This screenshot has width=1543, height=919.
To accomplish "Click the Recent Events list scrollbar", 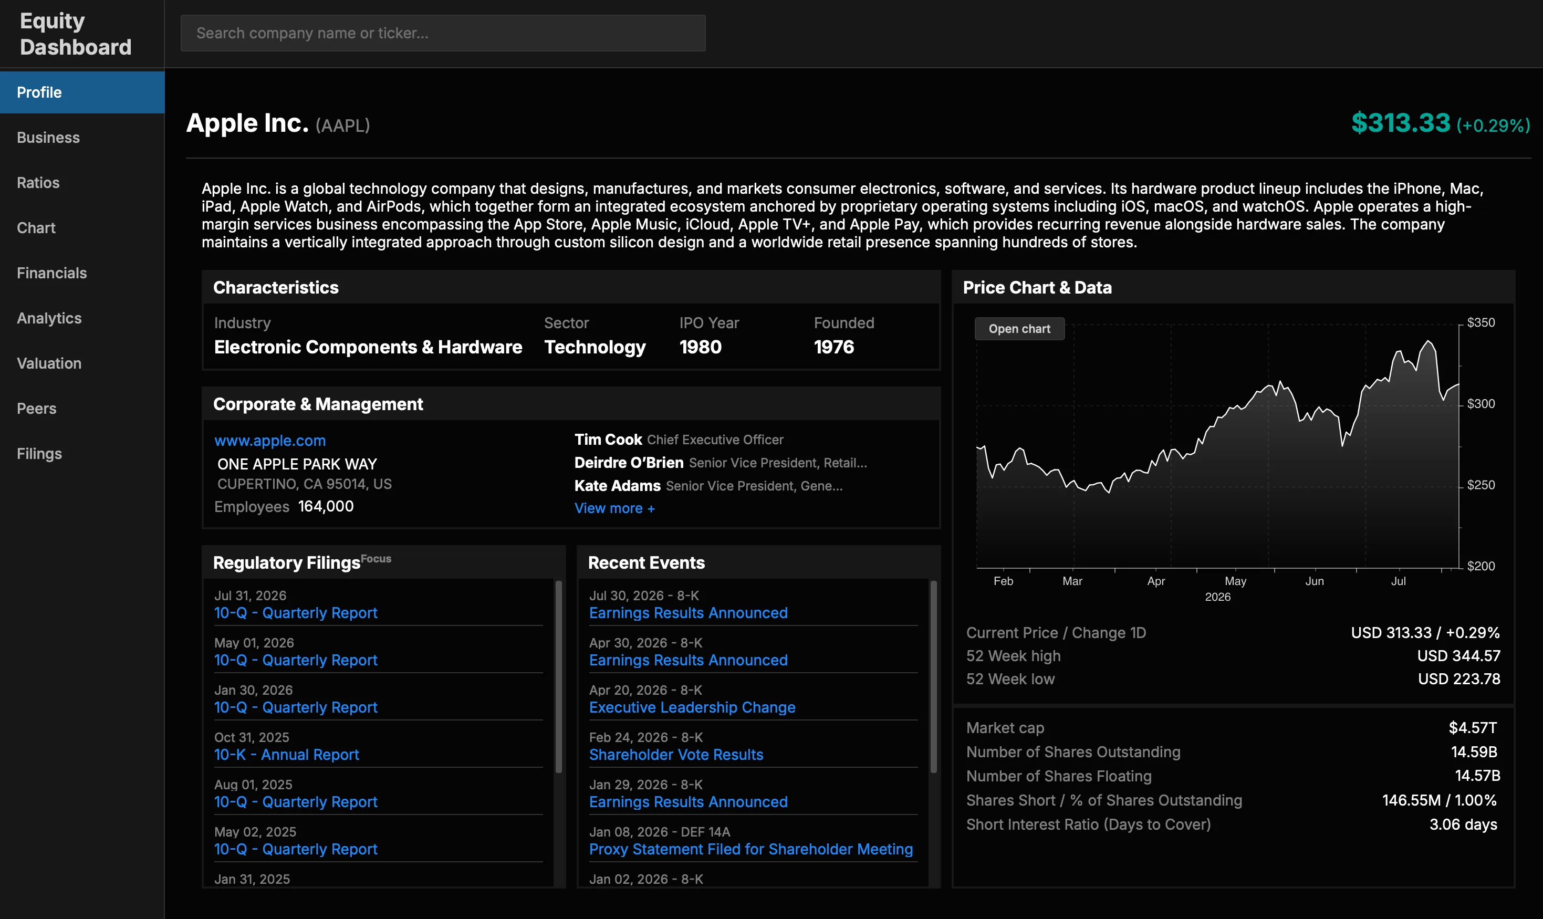I will pyautogui.click(x=933, y=676).
